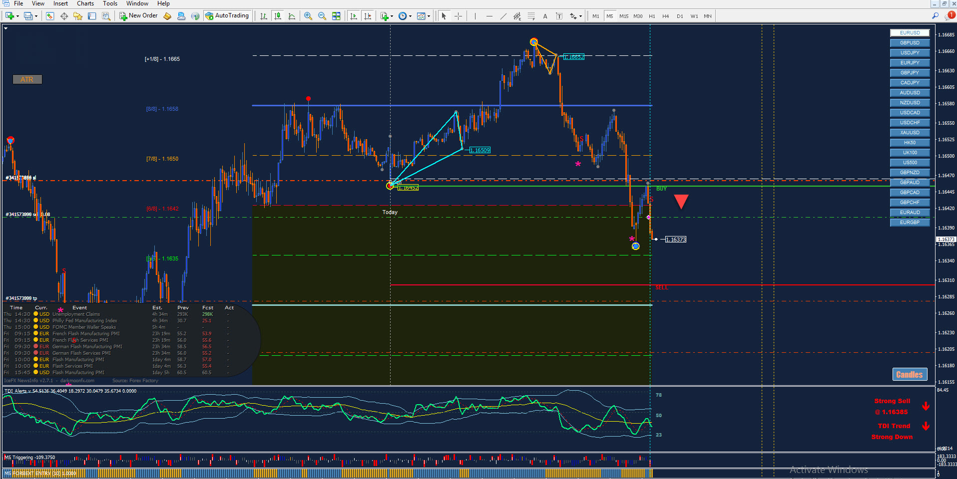Switch to the M15 timeframe
This screenshot has width=957, height=479.
624,16
